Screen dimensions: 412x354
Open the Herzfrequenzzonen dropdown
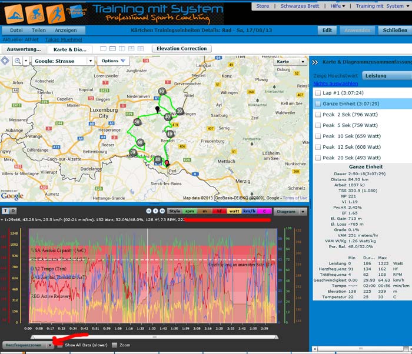(x=28, y=345)
